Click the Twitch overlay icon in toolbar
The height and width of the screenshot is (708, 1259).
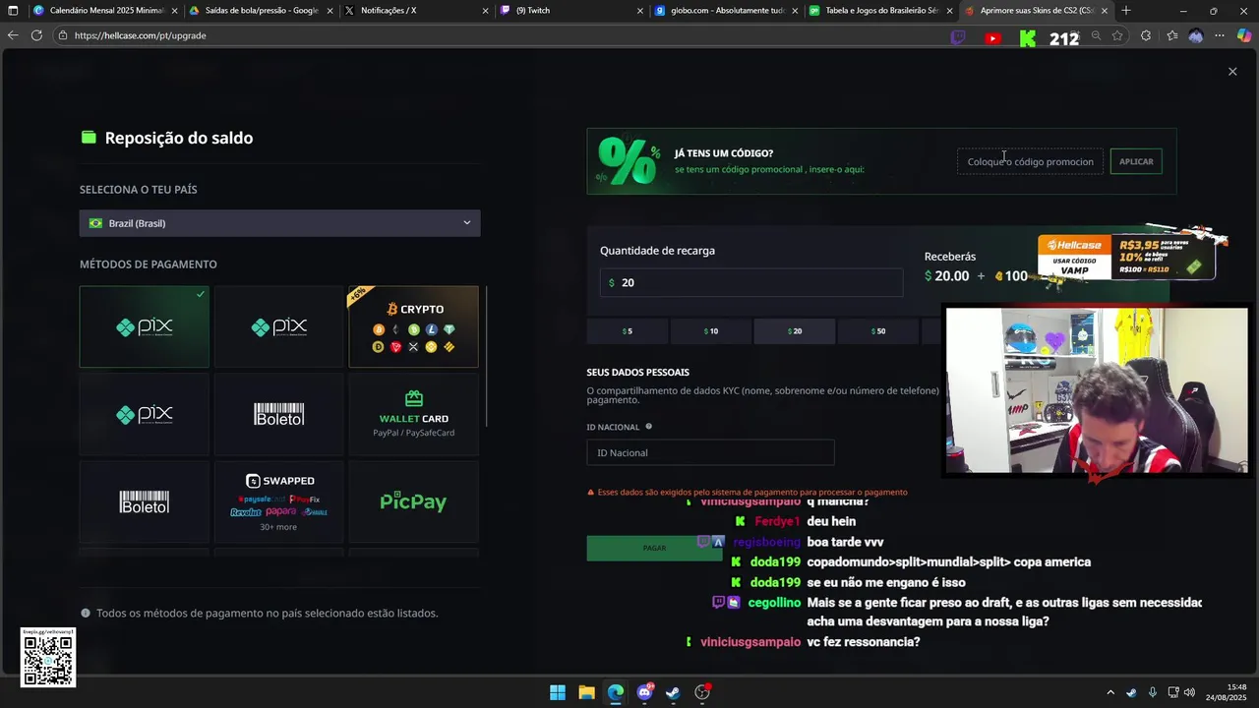click(x=959, y=37)
